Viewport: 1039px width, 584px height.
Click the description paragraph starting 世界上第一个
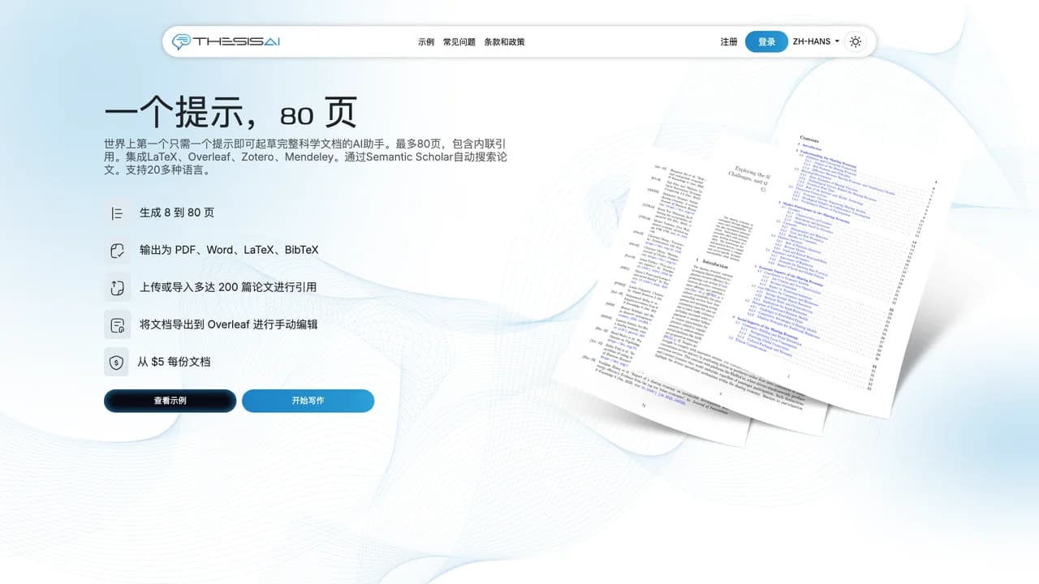pos(306,157)
